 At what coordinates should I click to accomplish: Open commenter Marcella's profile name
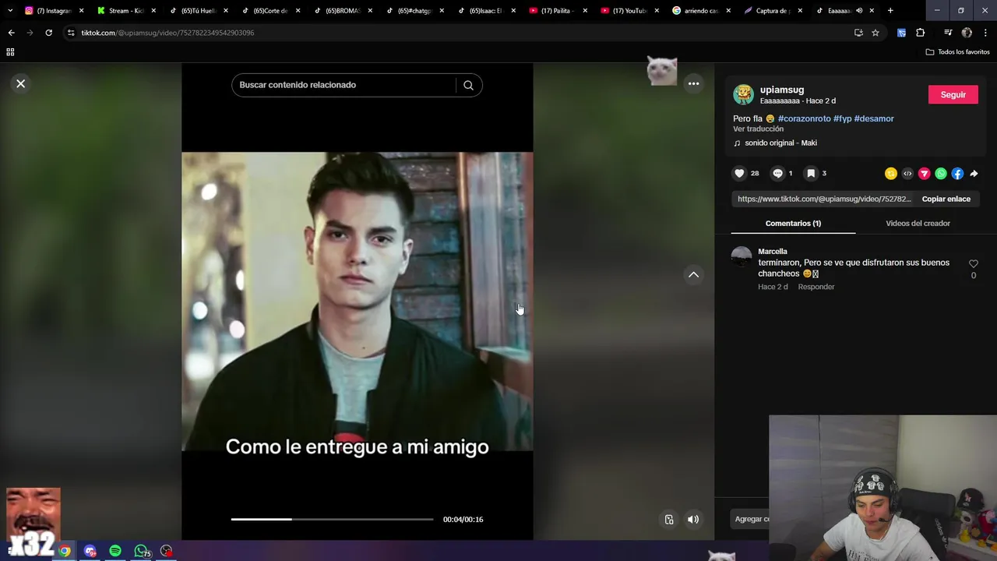[773, 251]
